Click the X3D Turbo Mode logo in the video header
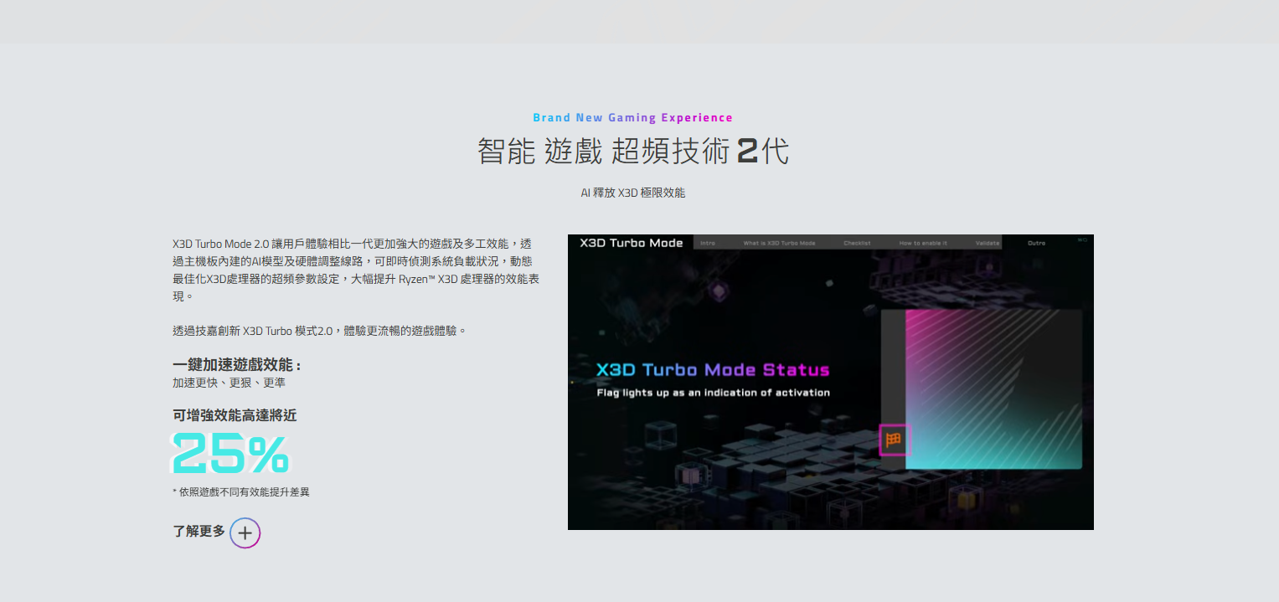 (632, 243)
